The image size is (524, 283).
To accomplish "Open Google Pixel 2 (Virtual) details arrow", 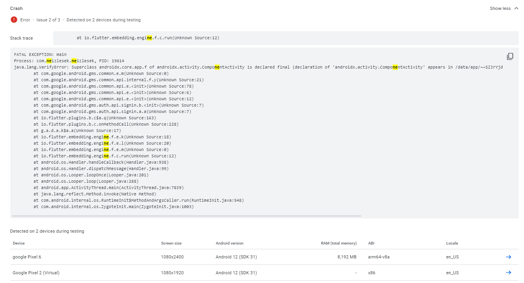I will click(508, 273).
